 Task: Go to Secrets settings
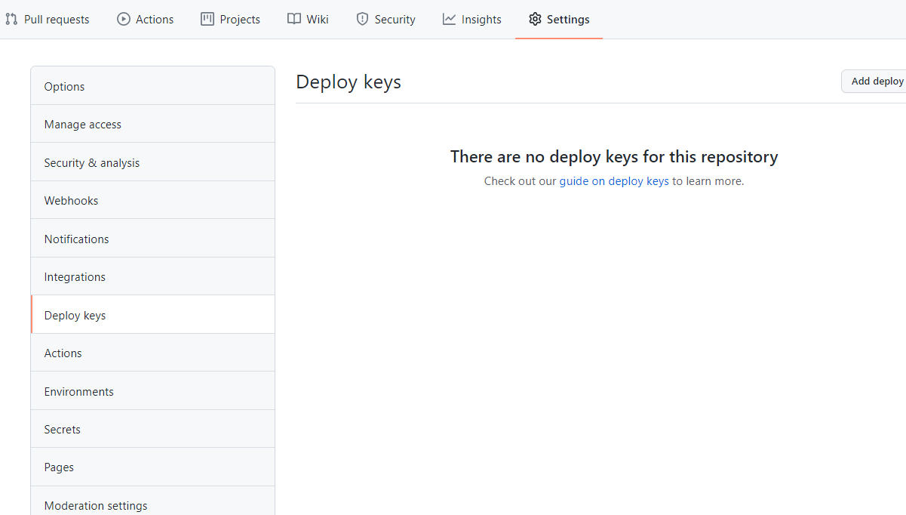pos(62,430)
